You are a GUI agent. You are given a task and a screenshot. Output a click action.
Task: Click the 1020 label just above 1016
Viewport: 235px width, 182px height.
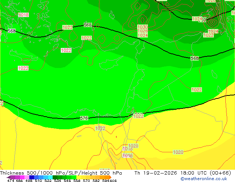pos(133,146)
